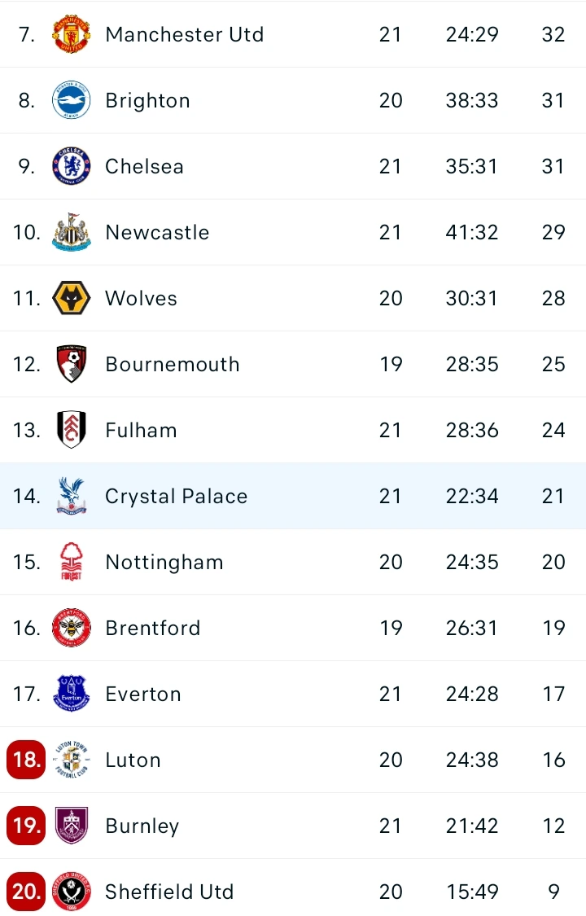This screenshot has width=586, height=916.
Task: Click the Newcastle club crest
Action: click(72, 232)
